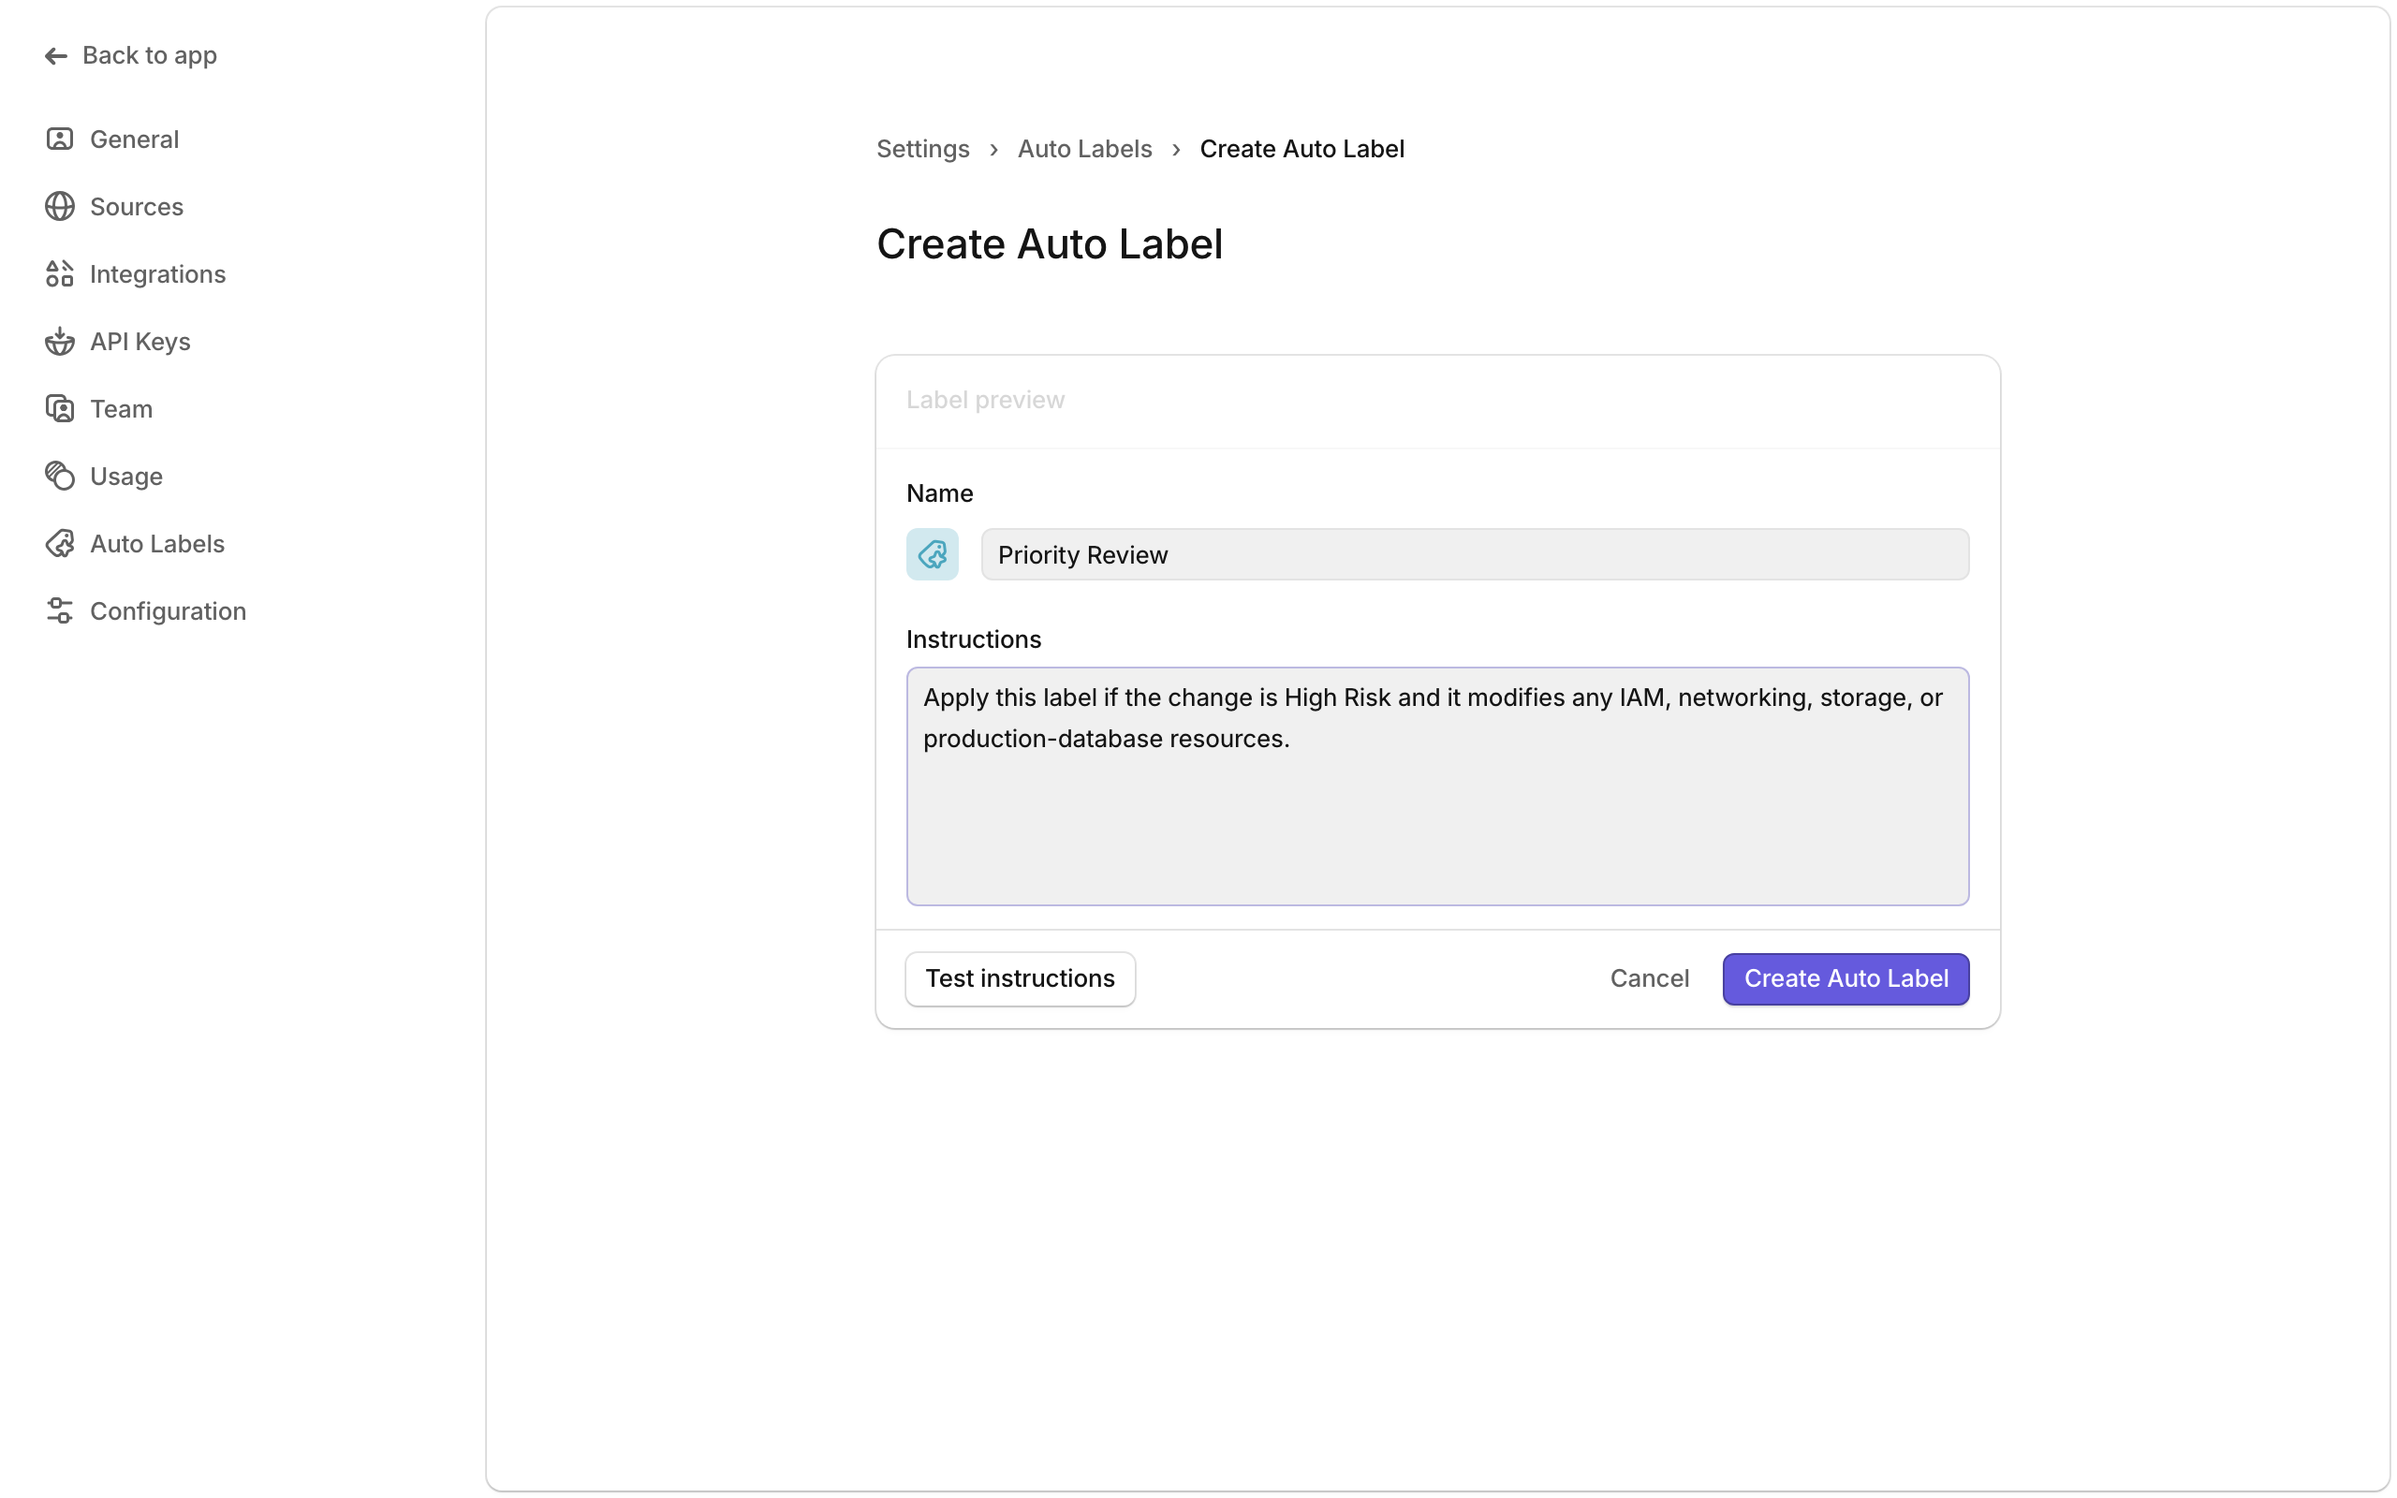
Task: Click the General sidebar icon
Action: click(59, 140)
